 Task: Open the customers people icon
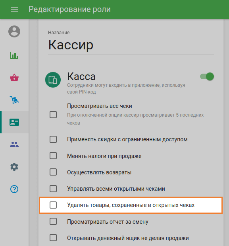pyautogui.click(x=14, y=144)
